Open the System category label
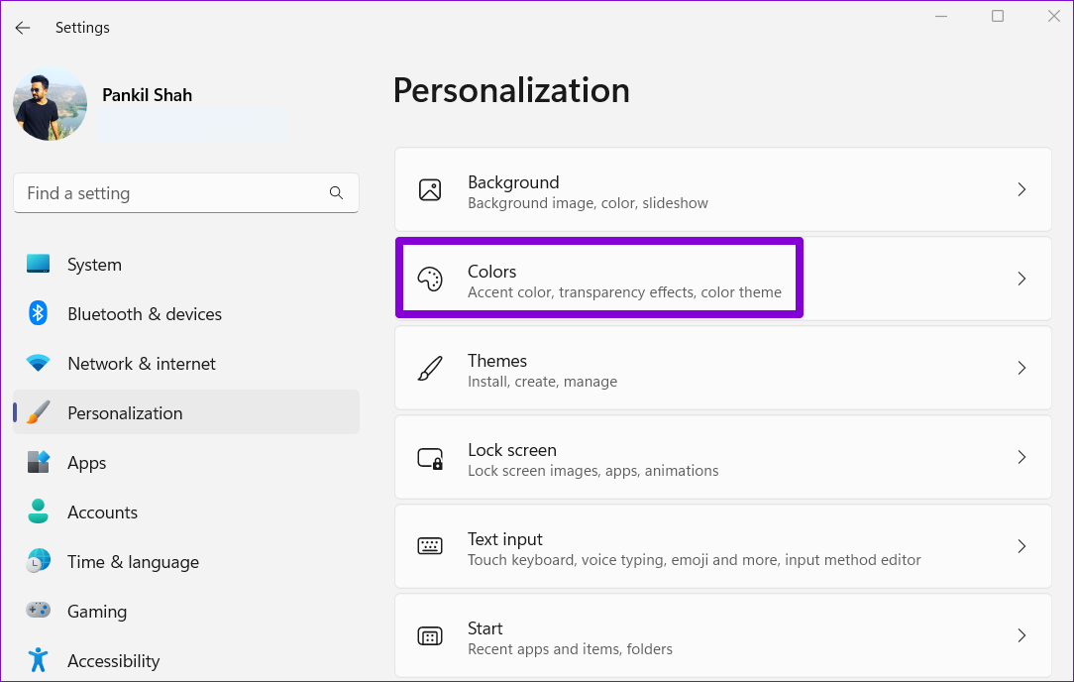 (94, 265)
